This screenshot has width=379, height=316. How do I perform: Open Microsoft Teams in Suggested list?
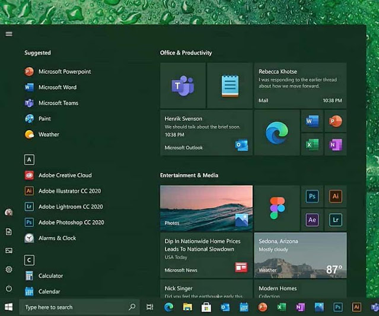pos(52,103)
